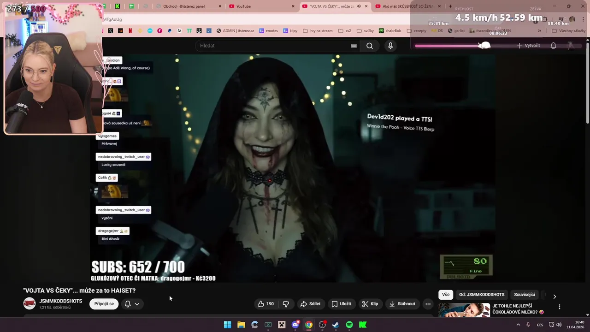Open the on-screen keyboard icon in search
This screenshot has width=590, height=332.
point(354,46)
